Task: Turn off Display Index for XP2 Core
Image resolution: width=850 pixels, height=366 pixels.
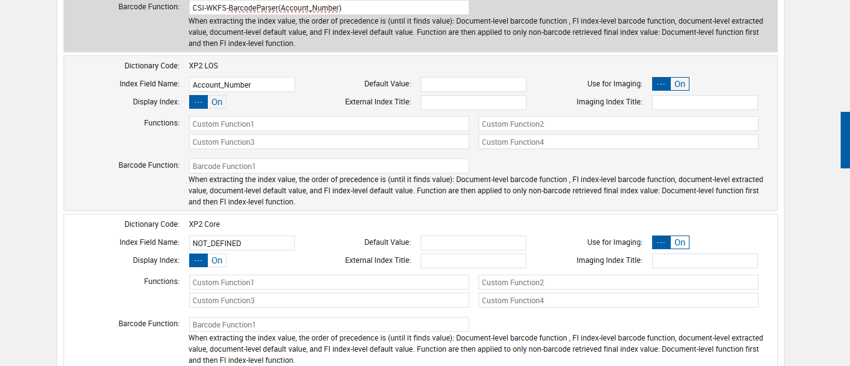Action: [207, 260]
